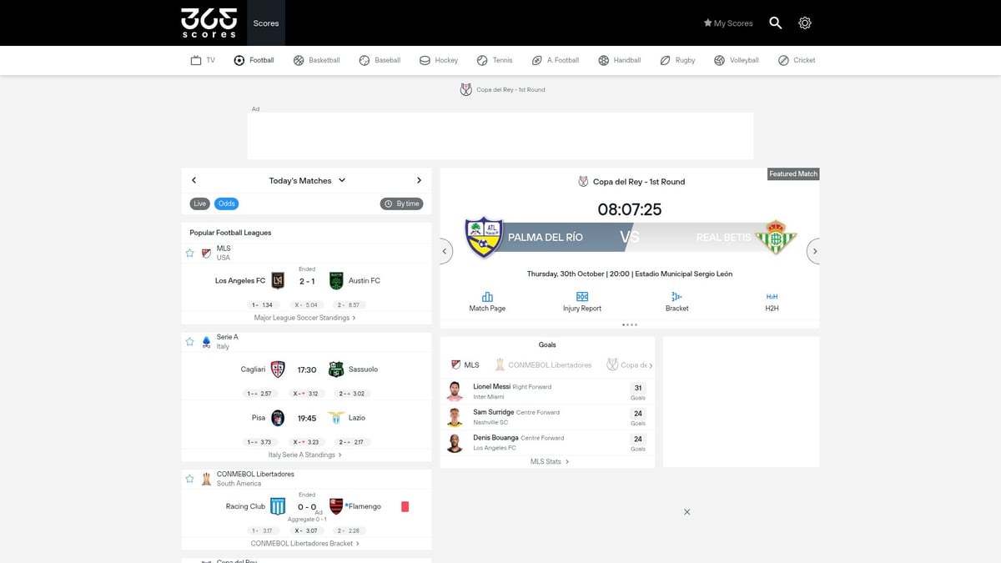Open Lionel Messi's profile thumbnail
The height and width of the screenshot is (563, 1001).
coord(455,390)
